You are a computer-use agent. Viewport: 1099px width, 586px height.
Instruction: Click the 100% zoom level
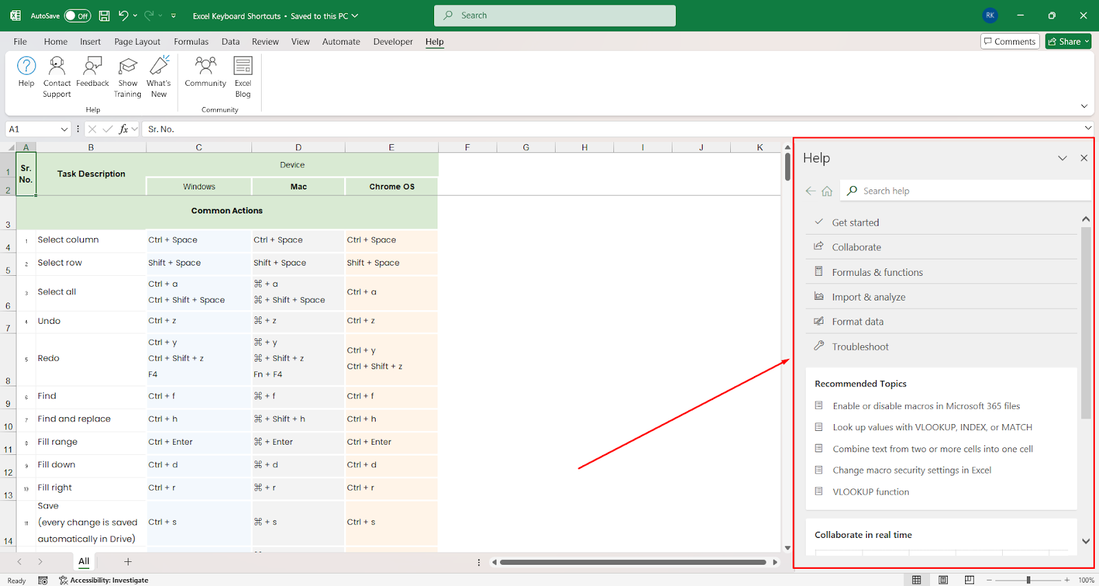[1086, 580]
